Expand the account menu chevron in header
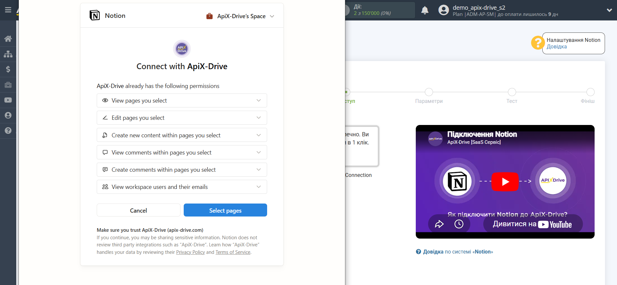This screenshot has width=617, height=285. (x=609, y=10)
